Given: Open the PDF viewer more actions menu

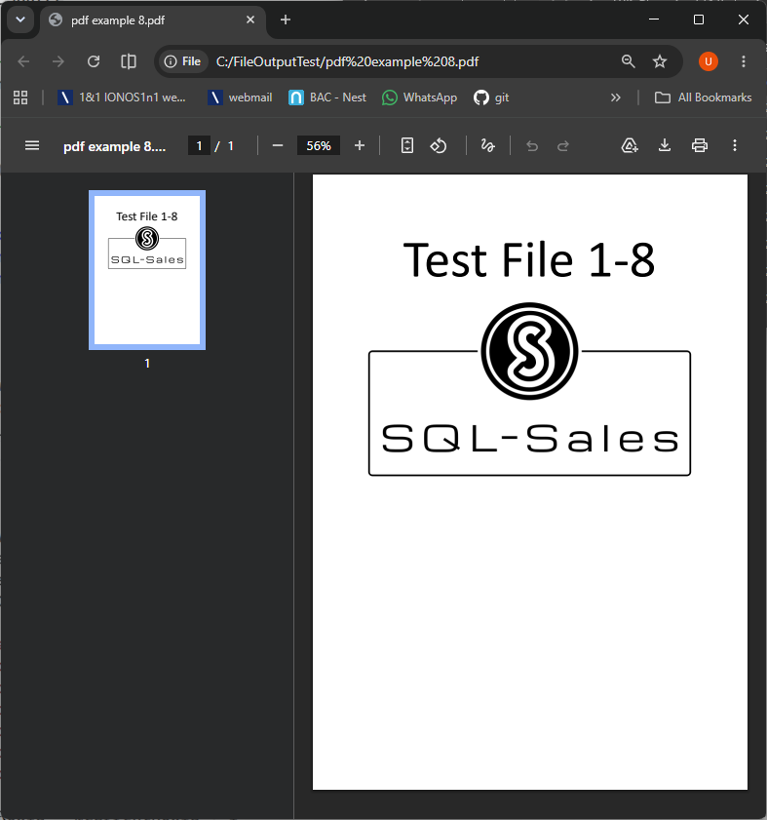Looking at the screenshot, I should [x=735, y=146].
